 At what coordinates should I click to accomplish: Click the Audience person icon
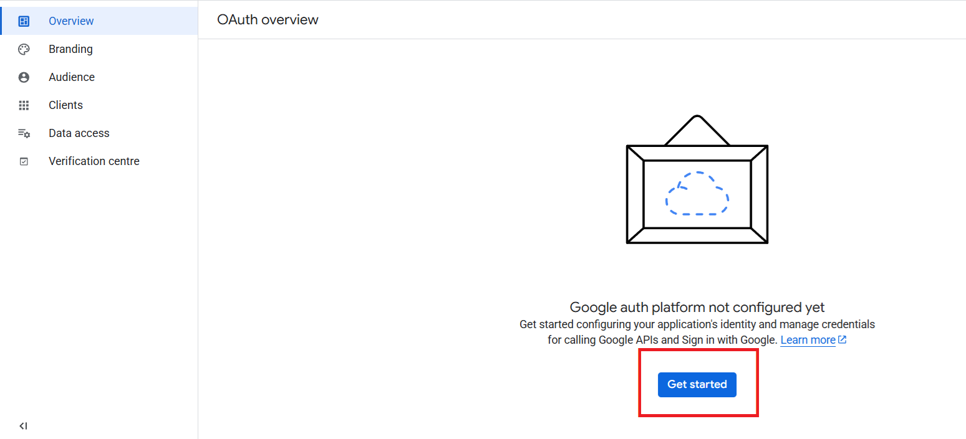click(x=24, y=77)
